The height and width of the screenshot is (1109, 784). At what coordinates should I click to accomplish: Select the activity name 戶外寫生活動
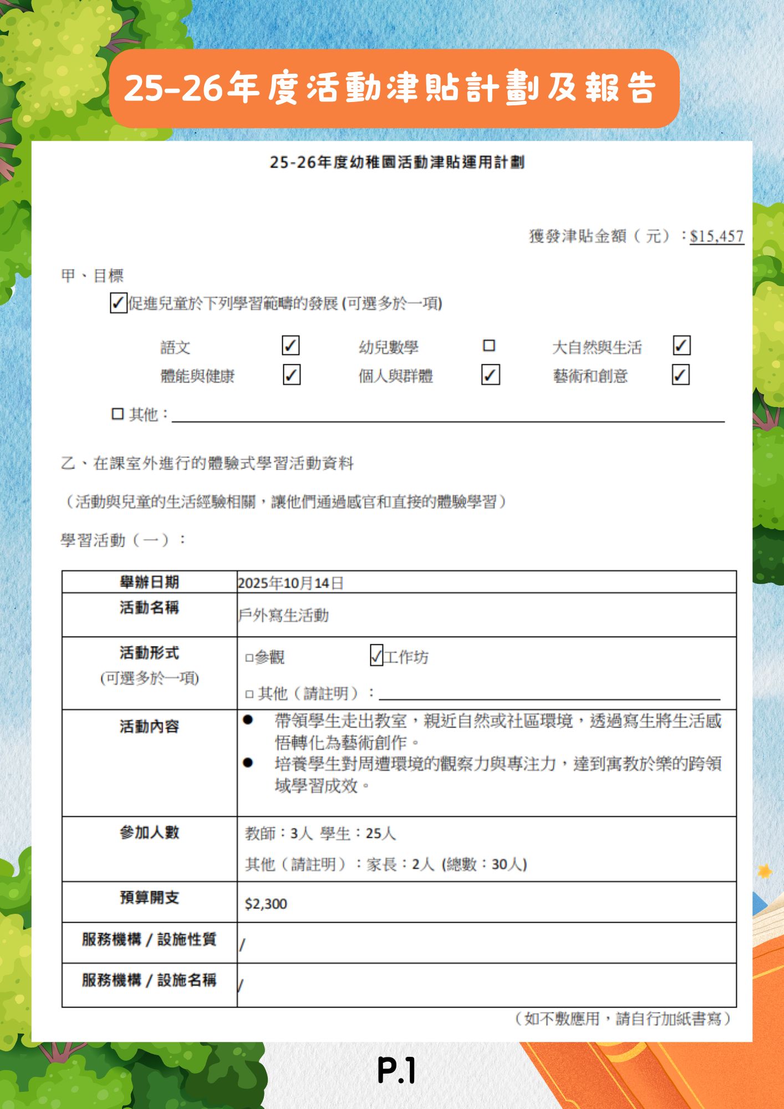pos(283,615)
